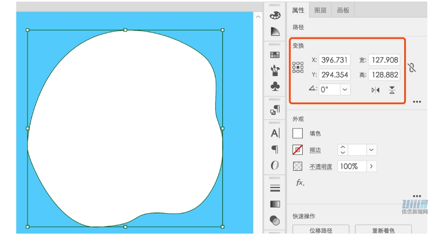Open the white fill color swatch

point(297,134)
